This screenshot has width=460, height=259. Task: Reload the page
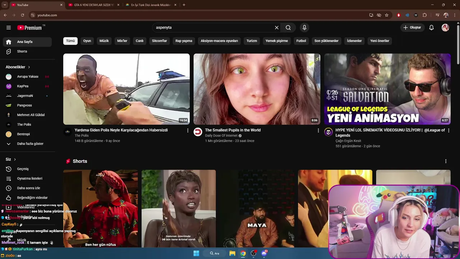click(x=23, y=15)
